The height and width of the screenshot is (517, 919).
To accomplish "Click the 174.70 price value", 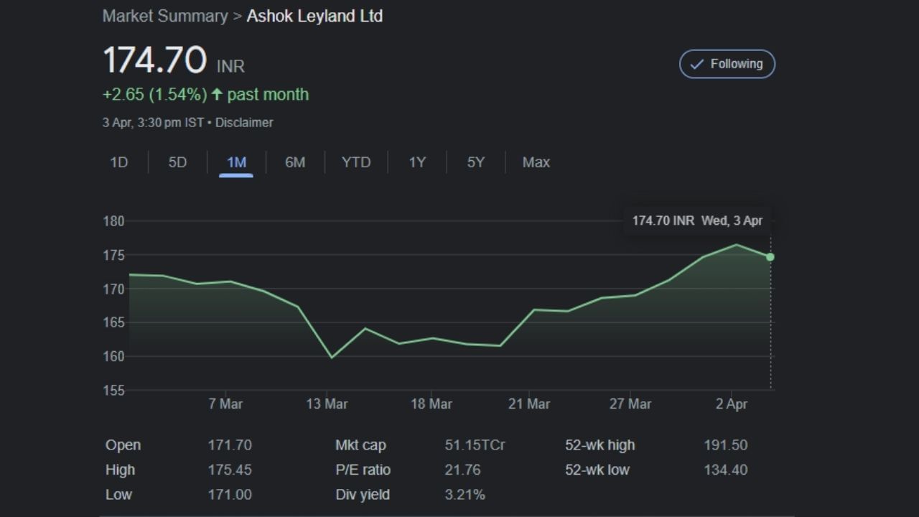I will pos(155,60).
